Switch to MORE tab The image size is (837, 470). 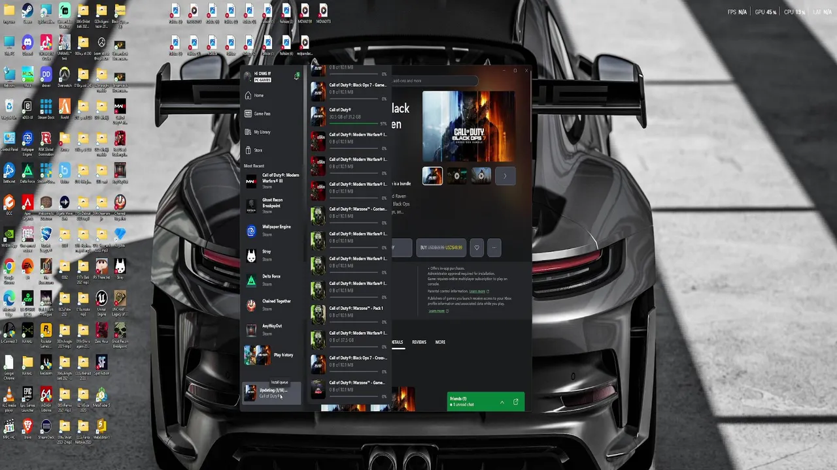(x=440, y=342)
